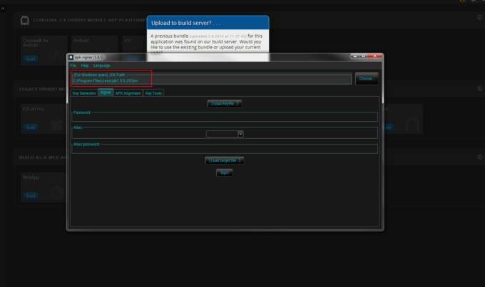Click the iOS card label in Cordova section
The height and width of the screenshot is (287, 485).
coord(128,41)
